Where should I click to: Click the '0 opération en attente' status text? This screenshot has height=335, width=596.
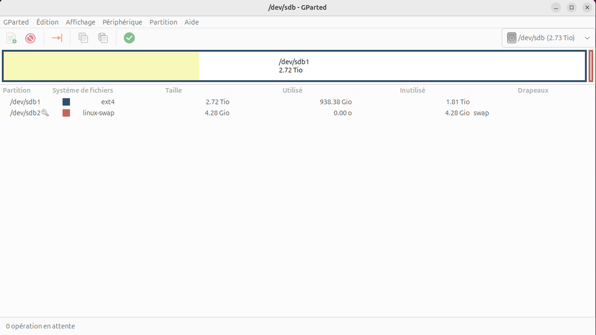[x=41, y=326]
